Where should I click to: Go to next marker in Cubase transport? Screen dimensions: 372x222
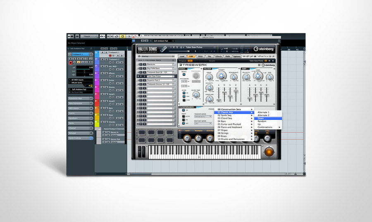click(x=112, y=36)
